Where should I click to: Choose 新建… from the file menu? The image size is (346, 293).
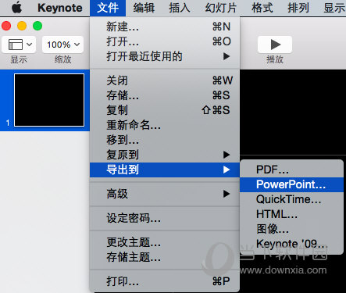(165, 27)
